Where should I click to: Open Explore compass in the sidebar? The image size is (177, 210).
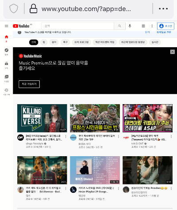(x=7, y=52)
